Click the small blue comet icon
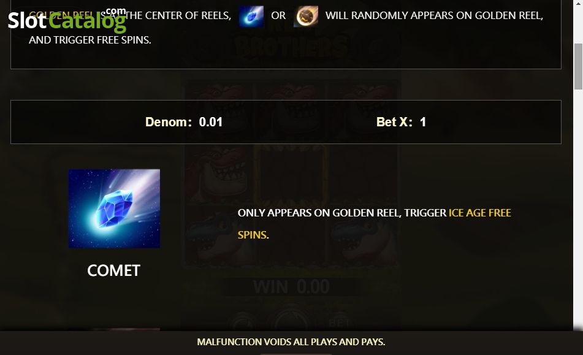Screen dimensions: 583x355 click(251, 17)
